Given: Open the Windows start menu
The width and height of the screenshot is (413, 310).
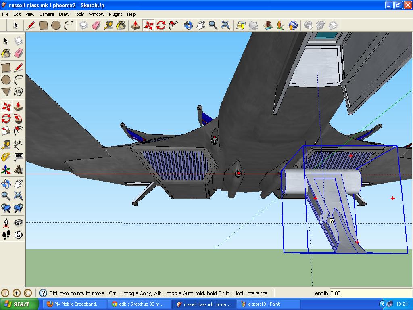Looking at the screenshot, I should tap(19, 304).
